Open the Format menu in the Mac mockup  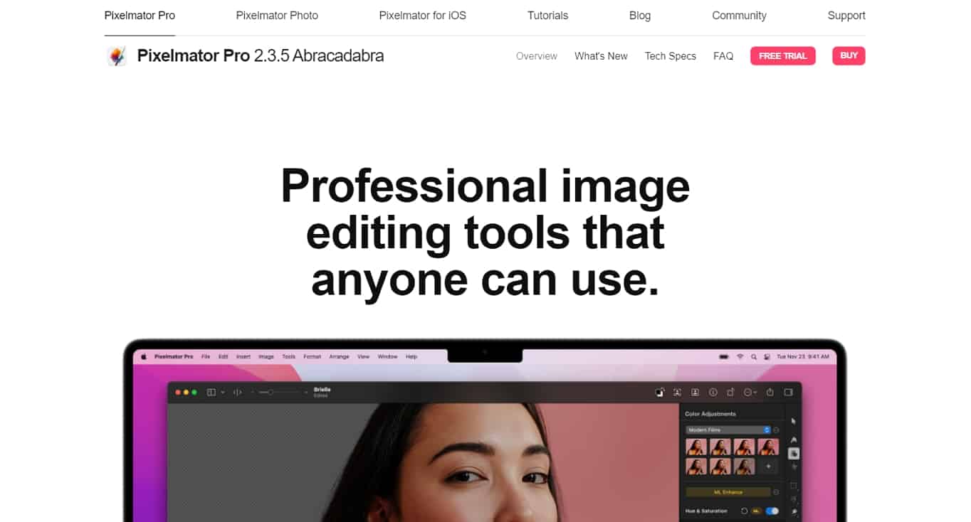(313, 356)
